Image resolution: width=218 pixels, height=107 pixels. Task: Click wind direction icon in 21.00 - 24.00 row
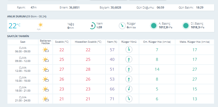click(129, 99)
